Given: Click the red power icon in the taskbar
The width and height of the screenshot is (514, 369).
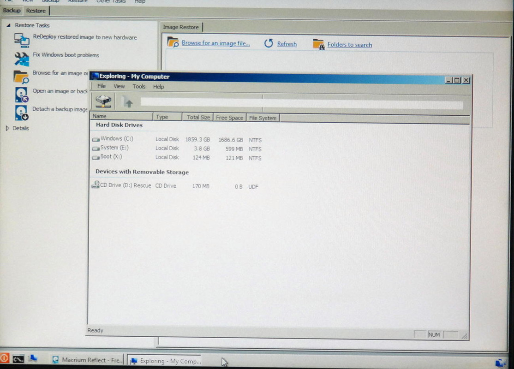Looking at the screenshot, I should point(4,358).
